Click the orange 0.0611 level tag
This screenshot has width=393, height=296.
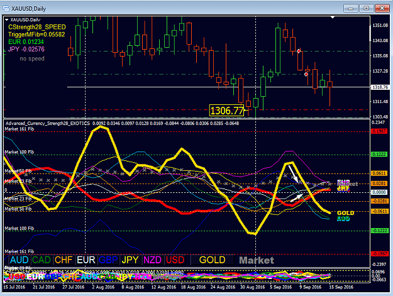[x=379, y=173]
